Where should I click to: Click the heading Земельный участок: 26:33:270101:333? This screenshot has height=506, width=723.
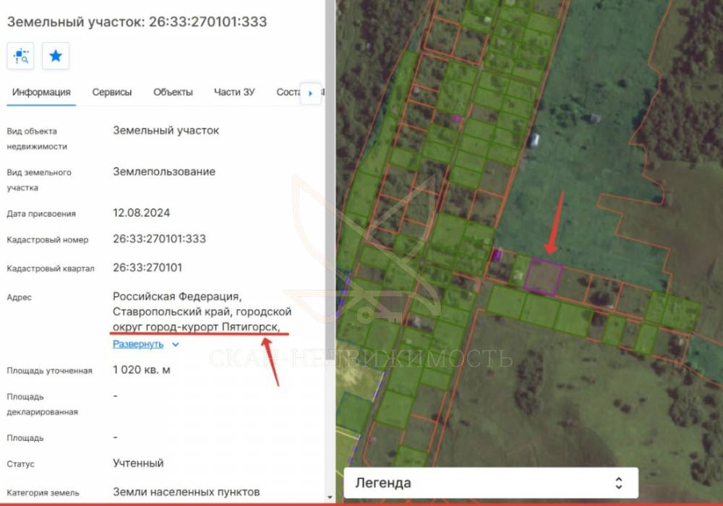[137, 22]
